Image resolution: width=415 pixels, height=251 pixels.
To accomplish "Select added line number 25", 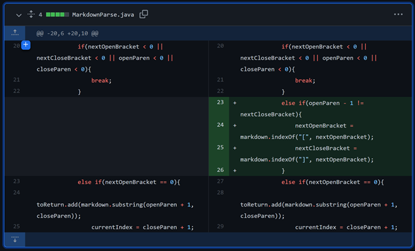I will tap(220, 147).
